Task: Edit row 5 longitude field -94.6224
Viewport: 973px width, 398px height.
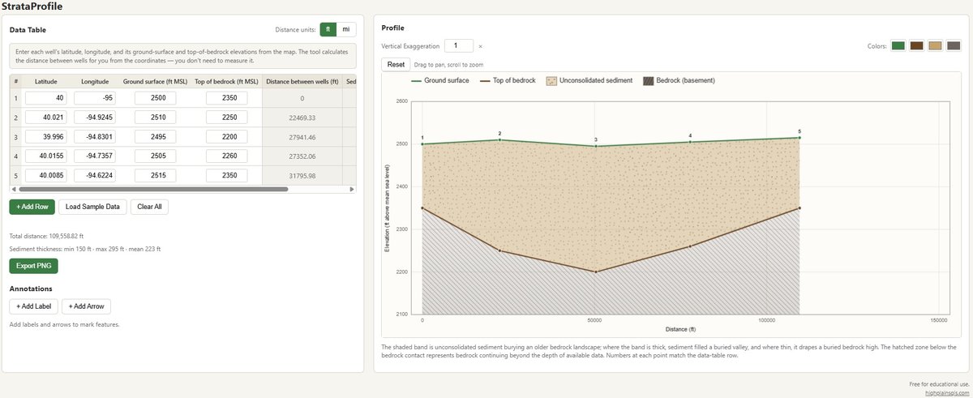Action: point(95,176)
